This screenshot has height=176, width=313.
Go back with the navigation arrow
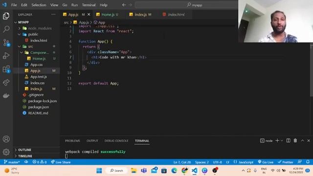point(124,5)
